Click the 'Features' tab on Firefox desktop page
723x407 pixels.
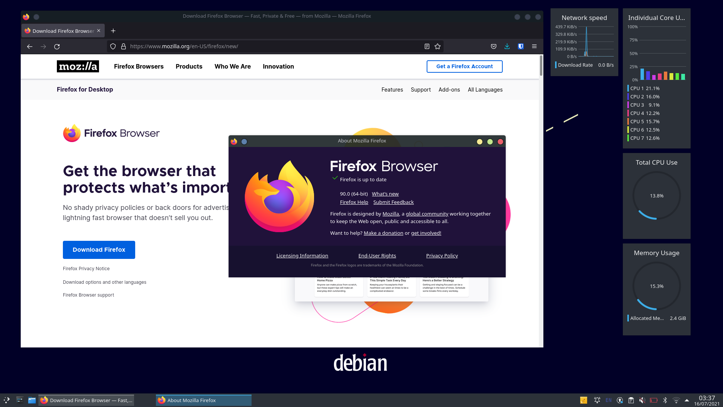(x=392, y=89)
